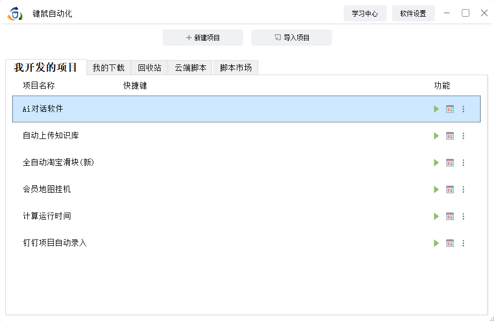Run the 全自动淘宝滑块(新) project
Screen dimensions: 494x321
click(437, 163)
